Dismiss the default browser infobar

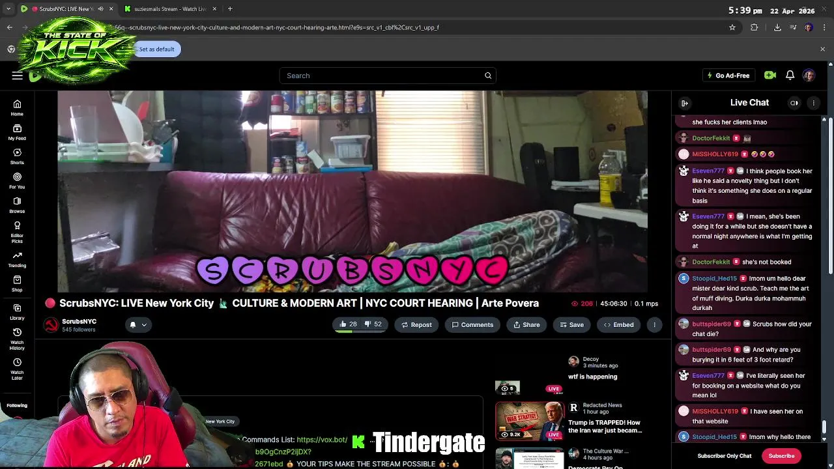tap(822, 49)
